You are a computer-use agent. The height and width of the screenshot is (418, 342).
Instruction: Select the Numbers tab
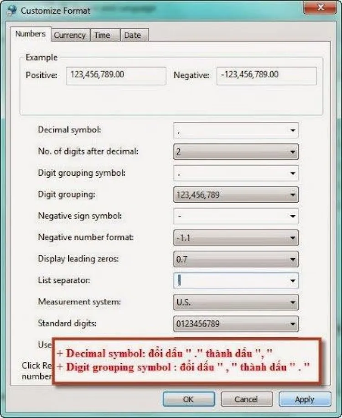[31, 34]
